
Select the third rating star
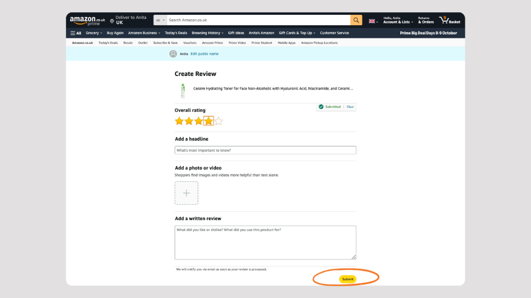(198, 121)
